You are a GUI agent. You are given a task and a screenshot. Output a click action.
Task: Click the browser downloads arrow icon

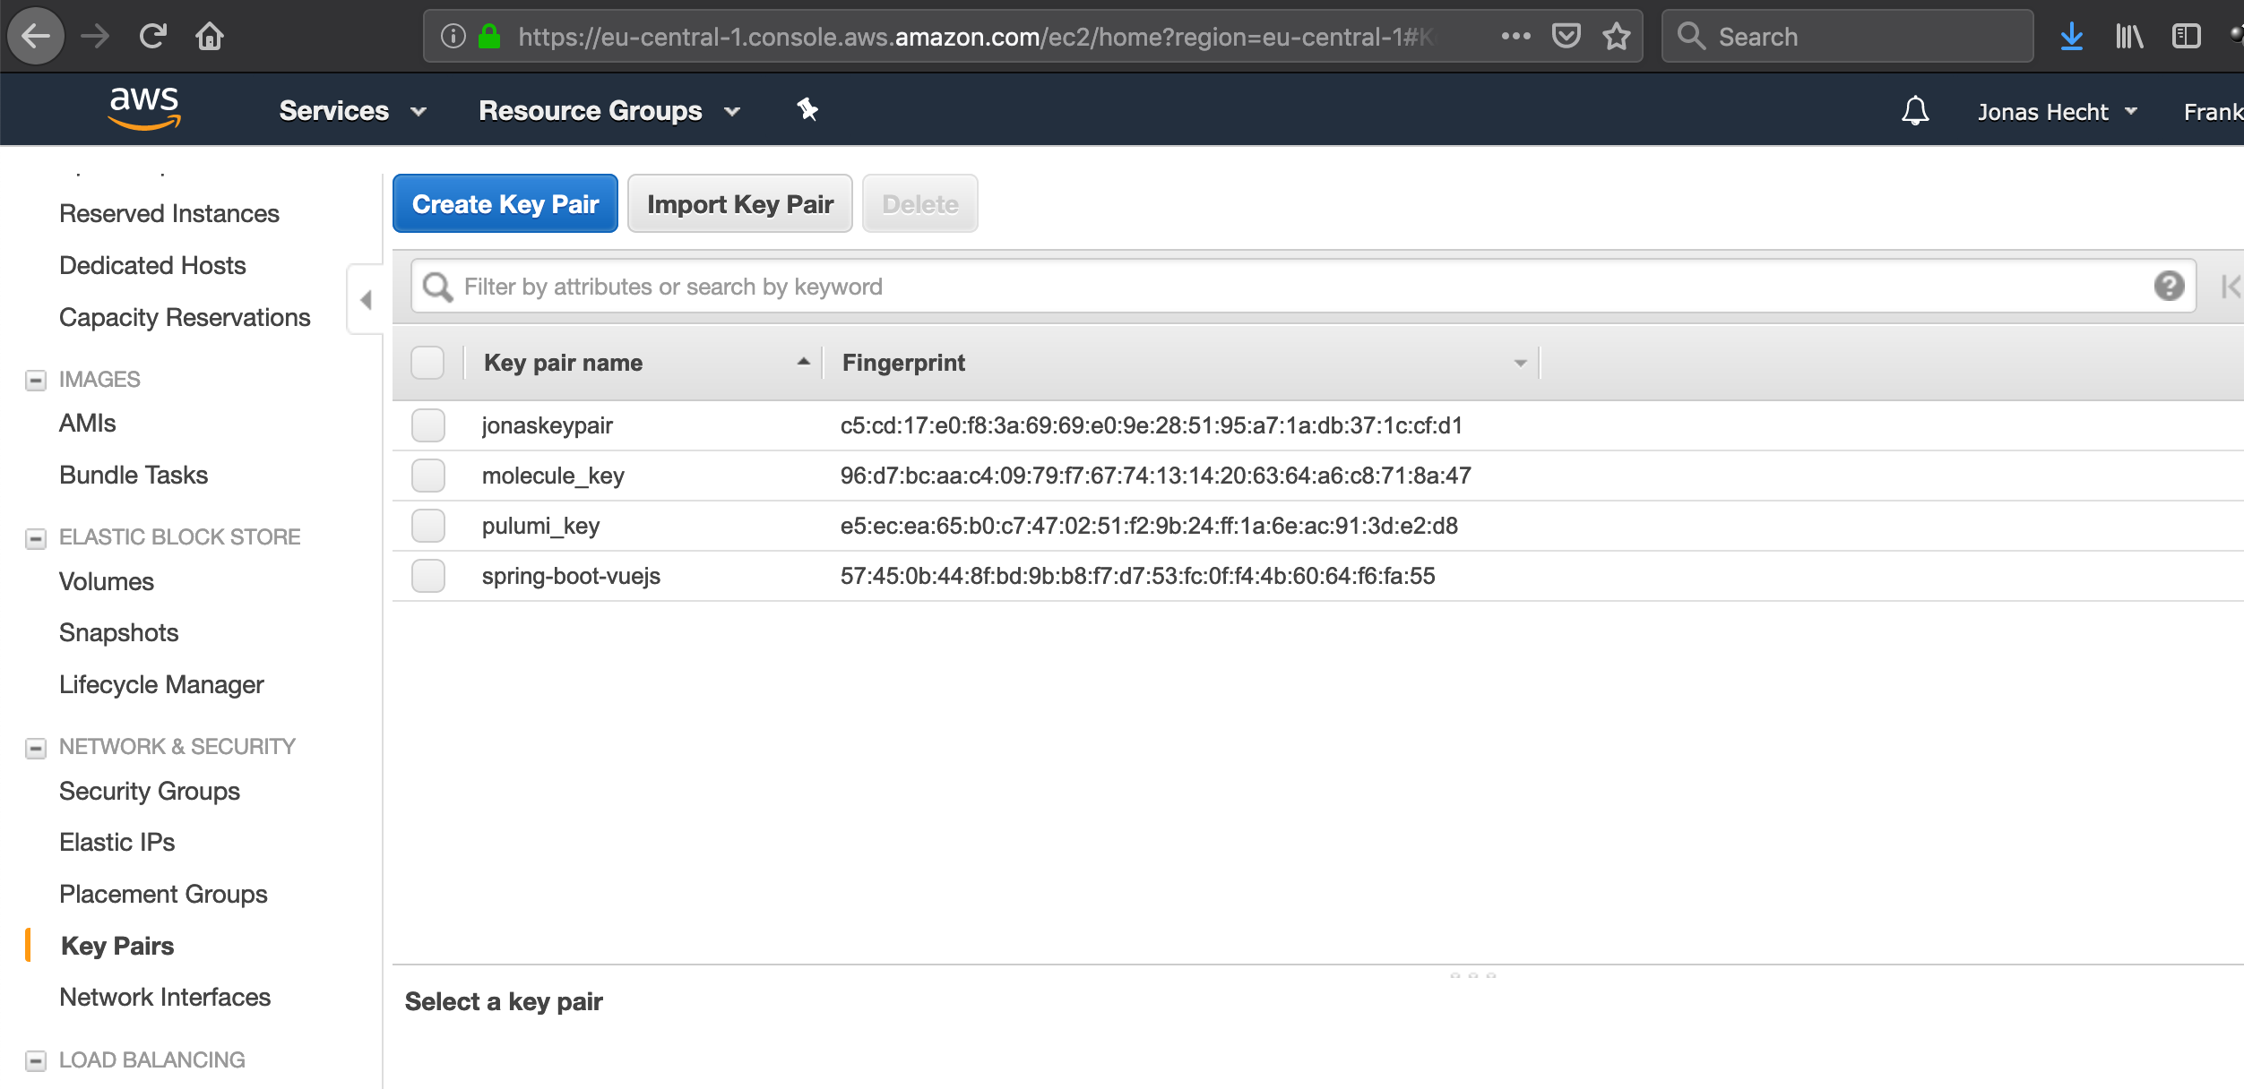click(x=2071, y=37)
